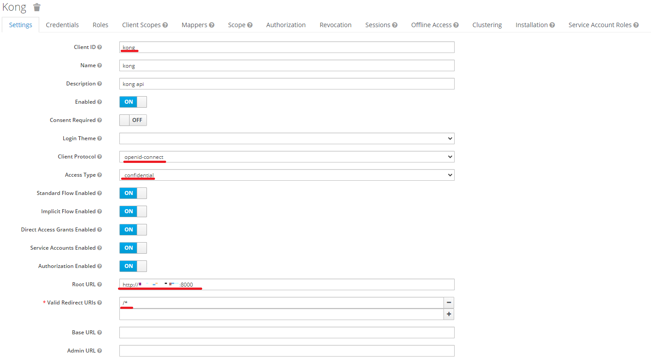Open Client Protocol help icon
Image resolution: width=651 pixels, height=361 pixels.
[100, 157]
